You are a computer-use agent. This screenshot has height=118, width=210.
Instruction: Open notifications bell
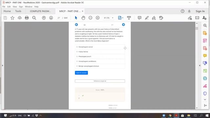[x=189, y=11]
